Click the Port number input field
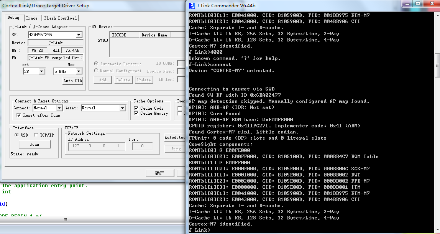The width and height of the screenshot is (440, 234). coord(142,146)
